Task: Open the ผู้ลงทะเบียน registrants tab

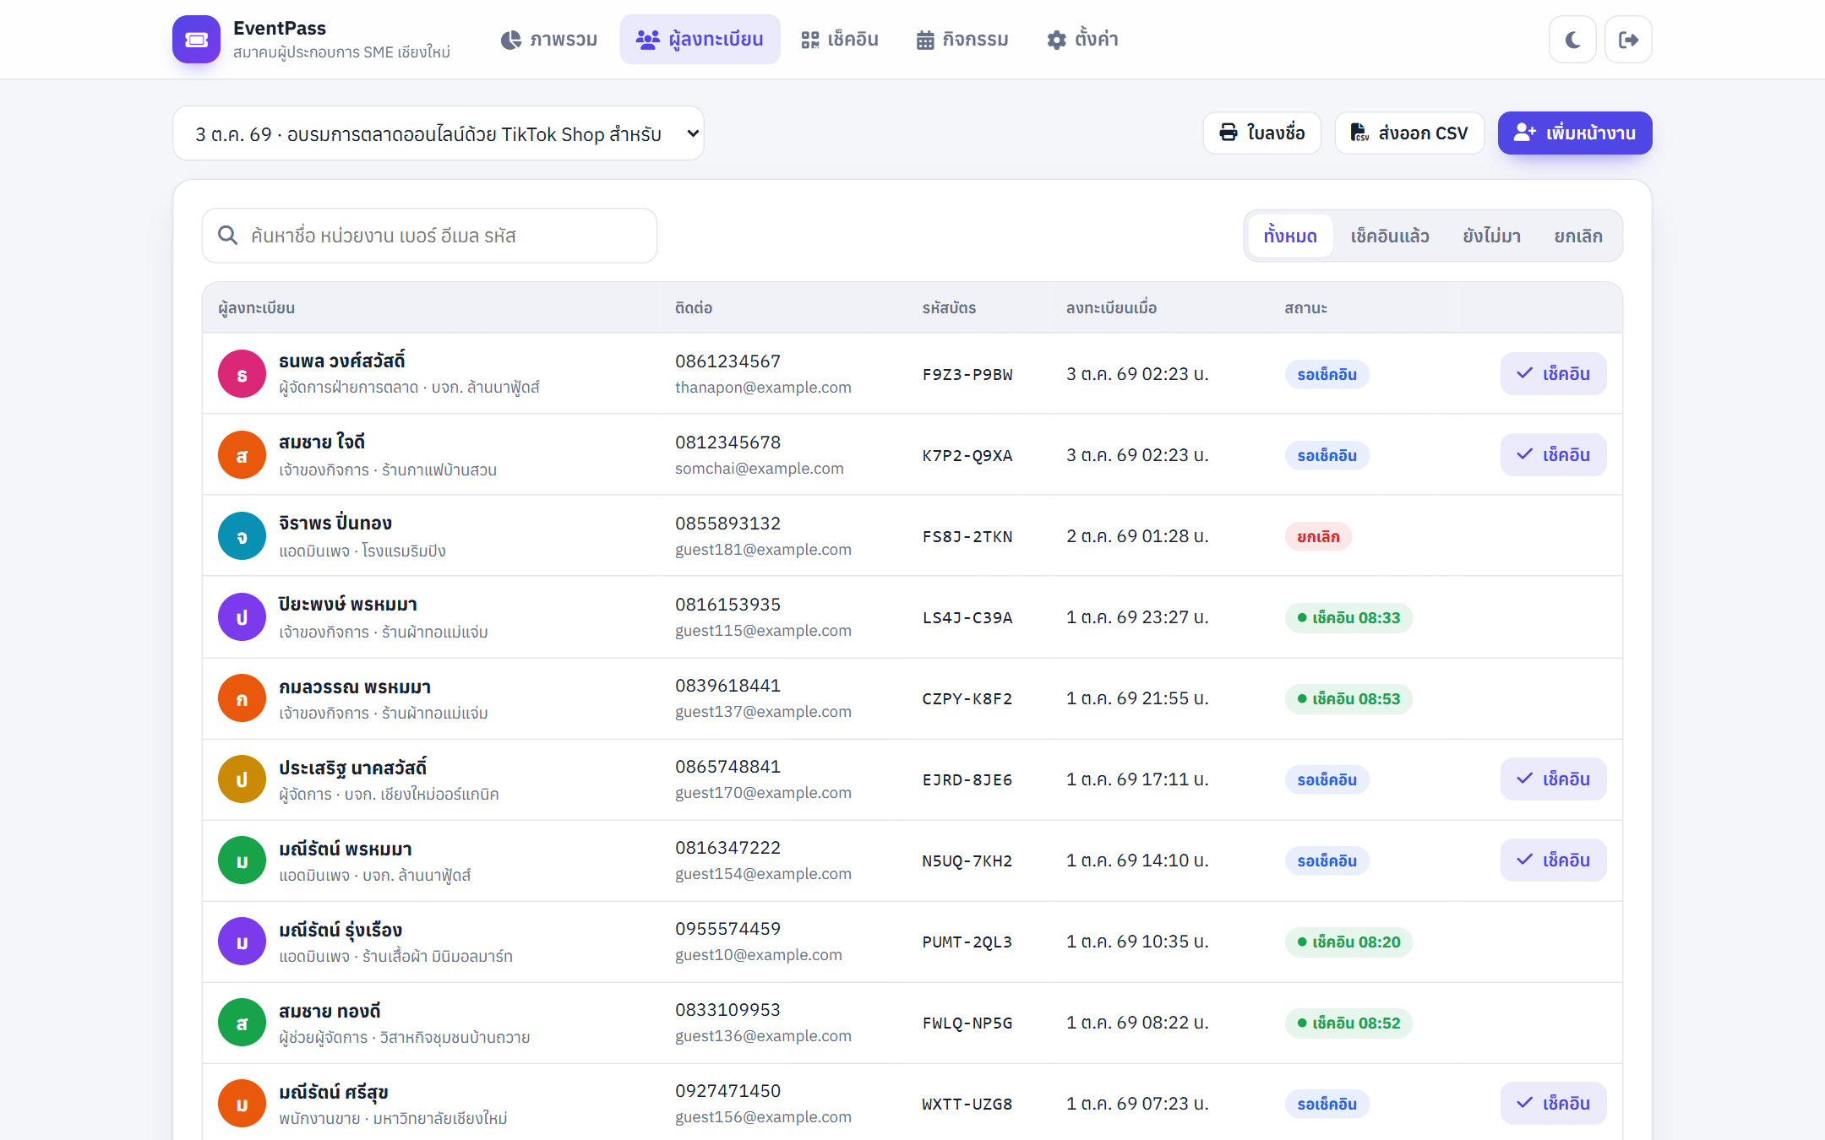Action: [x=700, y=40]
